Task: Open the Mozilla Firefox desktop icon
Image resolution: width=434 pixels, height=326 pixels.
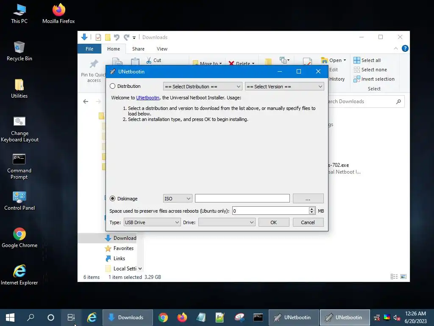Action: (58, 14)
